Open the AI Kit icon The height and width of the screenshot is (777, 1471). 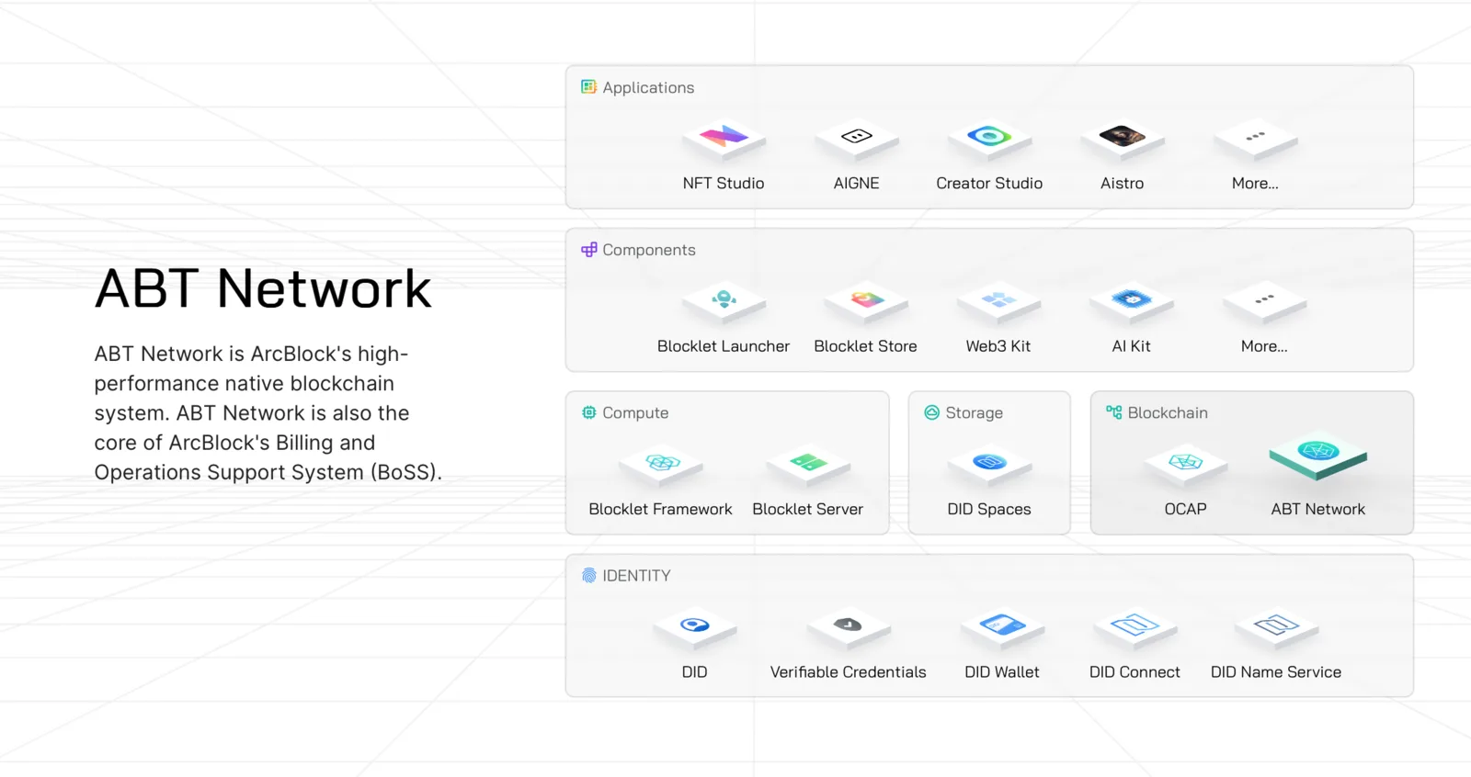1132,302
